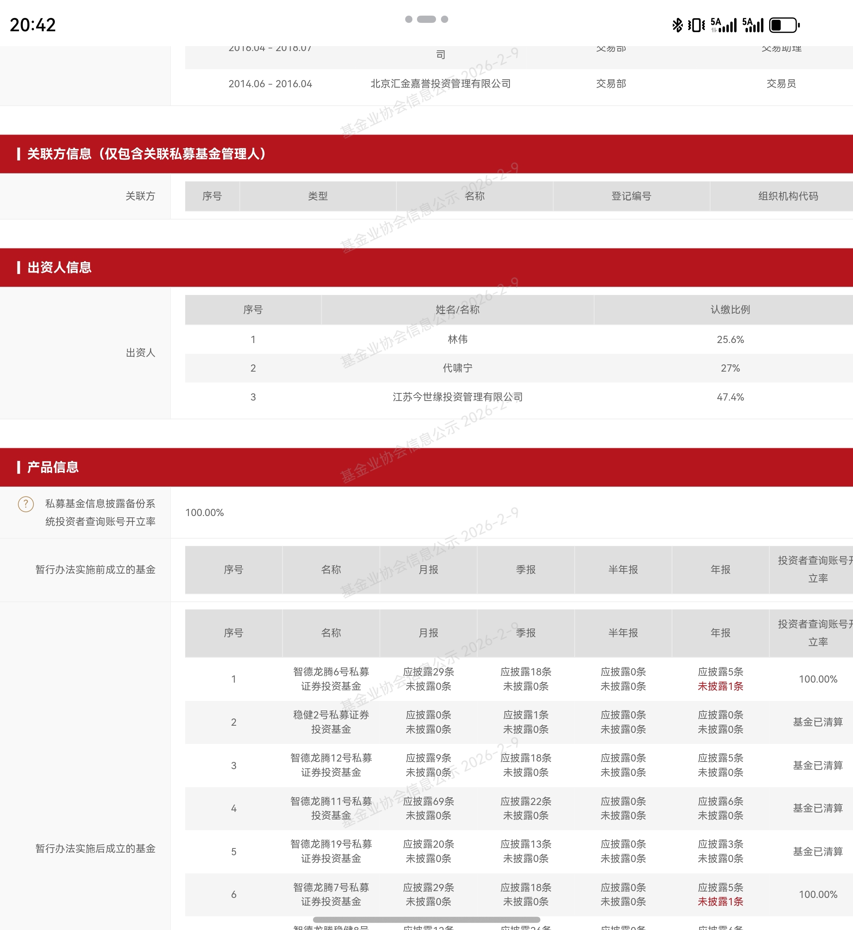Image resolution: width=853 pixels, height=930 pixels.
Task: Tap the vibrate mode status icon
Action: click(x=696, y=25)
